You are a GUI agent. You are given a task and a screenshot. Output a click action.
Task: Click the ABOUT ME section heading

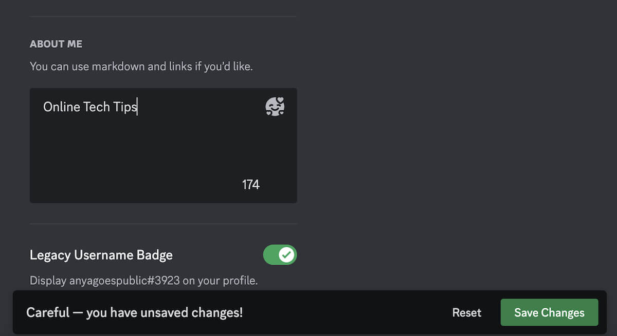click(56, 44)
